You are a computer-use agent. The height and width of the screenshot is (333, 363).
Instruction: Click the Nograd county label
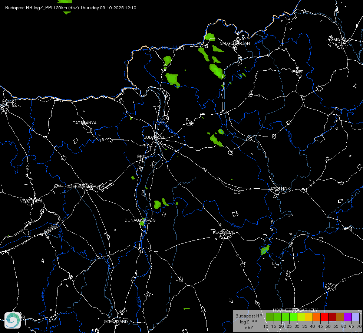[170, 48]
